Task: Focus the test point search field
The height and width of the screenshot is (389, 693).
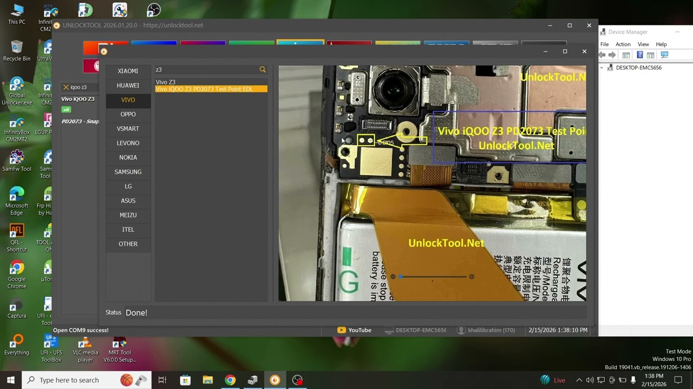Action: pos(206,70)
